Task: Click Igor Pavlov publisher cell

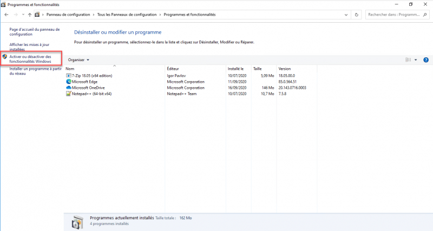Action: (x=176, y=76)
